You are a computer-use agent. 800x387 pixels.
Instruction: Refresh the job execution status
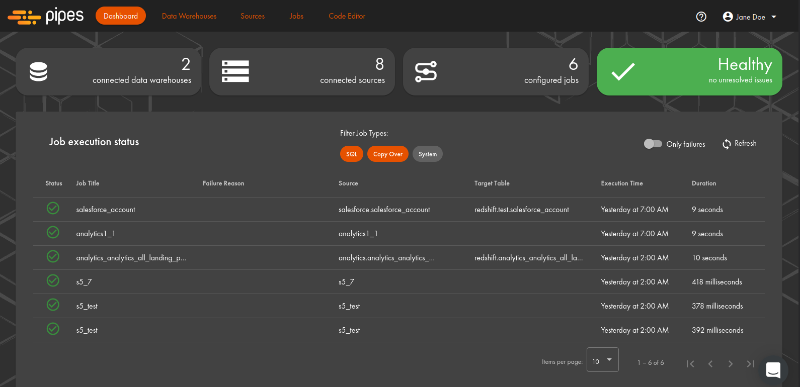739,144
